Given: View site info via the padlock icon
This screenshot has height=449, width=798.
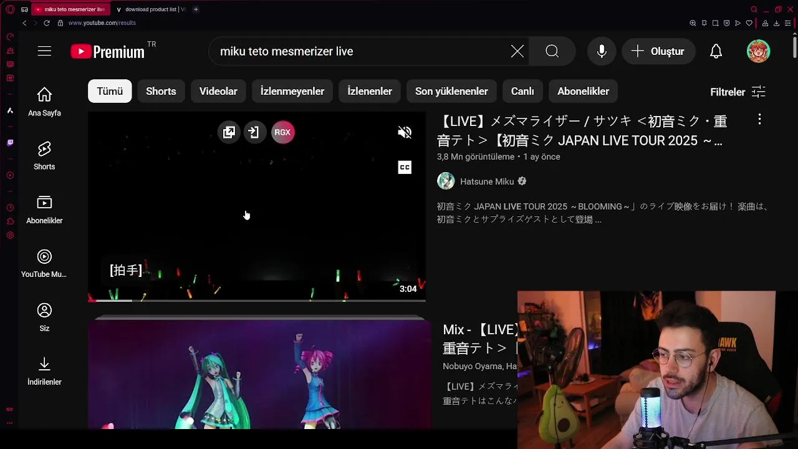Looking at the screenshot, I should [60, 23].
